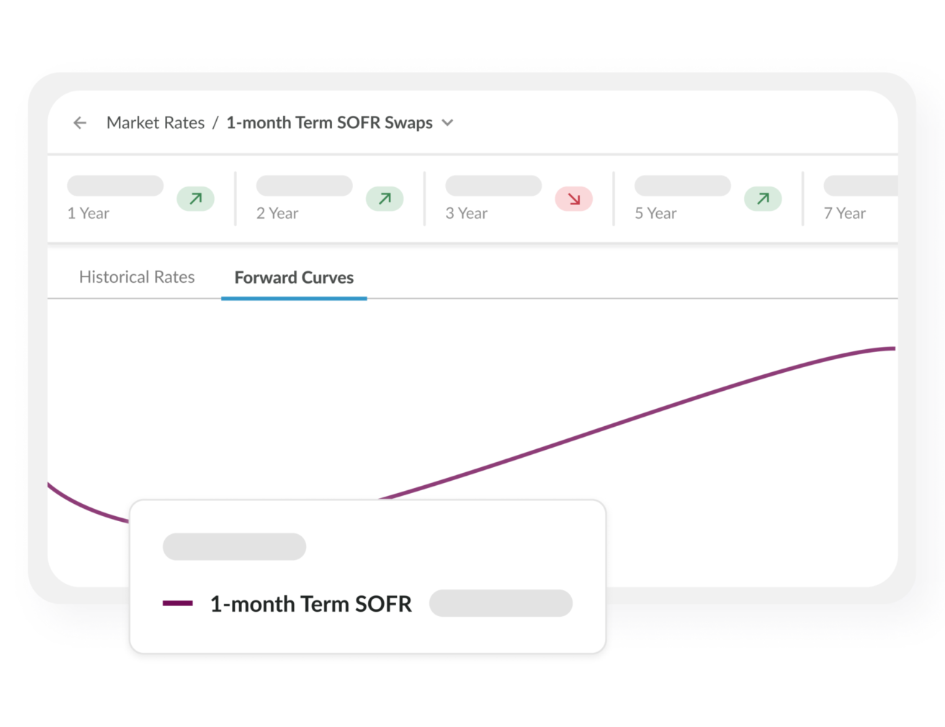The height and width of the screenshot is (727, 945).
Task: Click the 1-month Term SOFR legend label
Action: 310,604
